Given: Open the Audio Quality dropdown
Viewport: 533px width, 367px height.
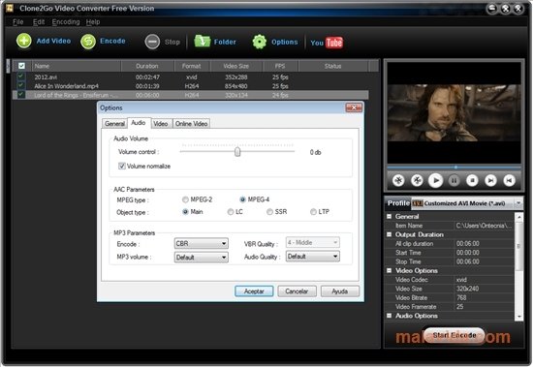Looking at the screenshot, I should coord(312,257).
